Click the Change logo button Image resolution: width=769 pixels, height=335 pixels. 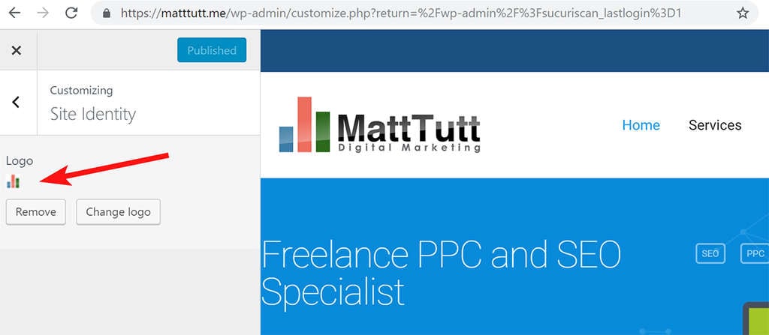(118, 212)
